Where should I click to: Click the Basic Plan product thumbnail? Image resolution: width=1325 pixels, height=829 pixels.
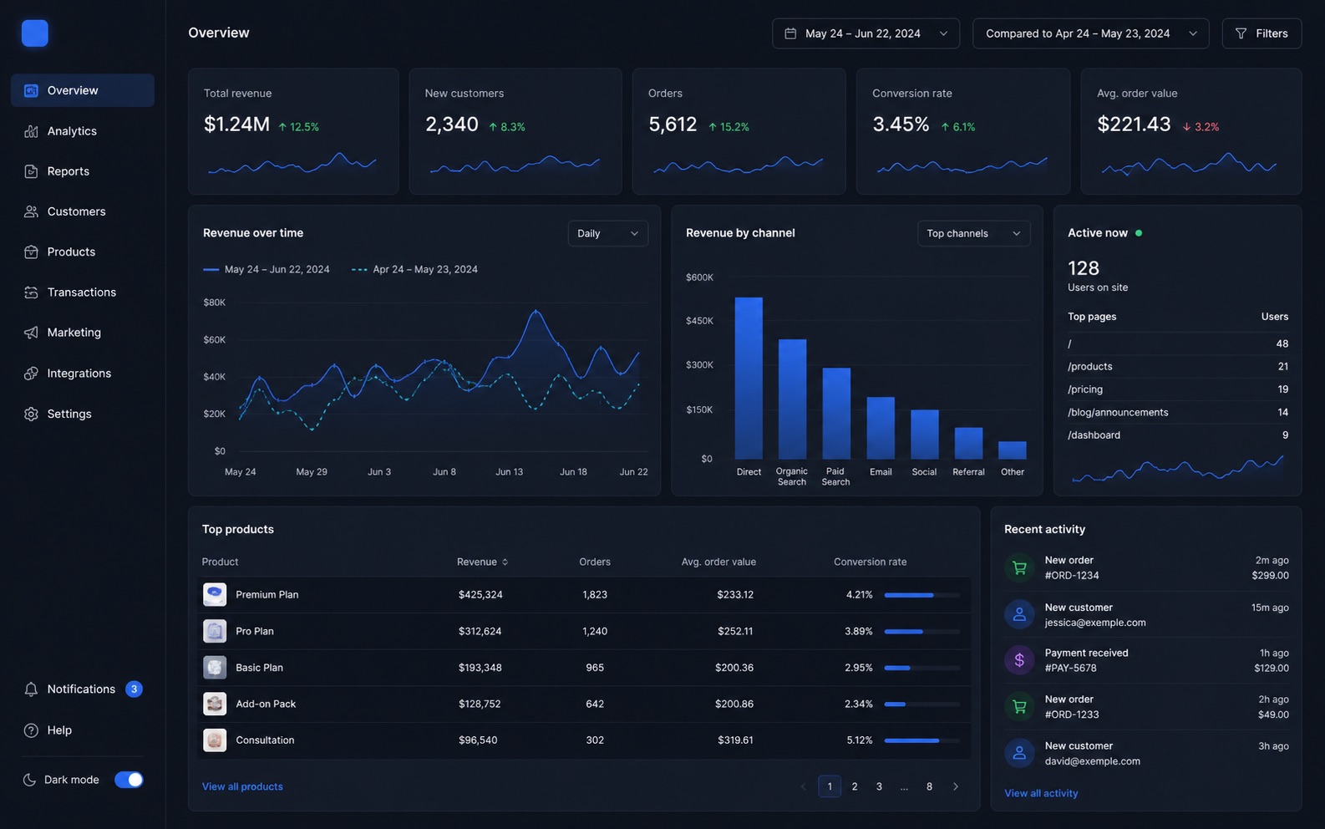[x=215, y=667]
